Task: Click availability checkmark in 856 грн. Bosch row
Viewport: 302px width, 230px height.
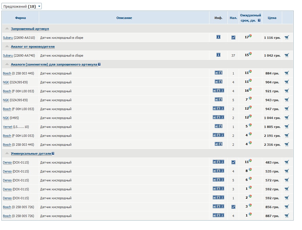Action: (233, 207)
